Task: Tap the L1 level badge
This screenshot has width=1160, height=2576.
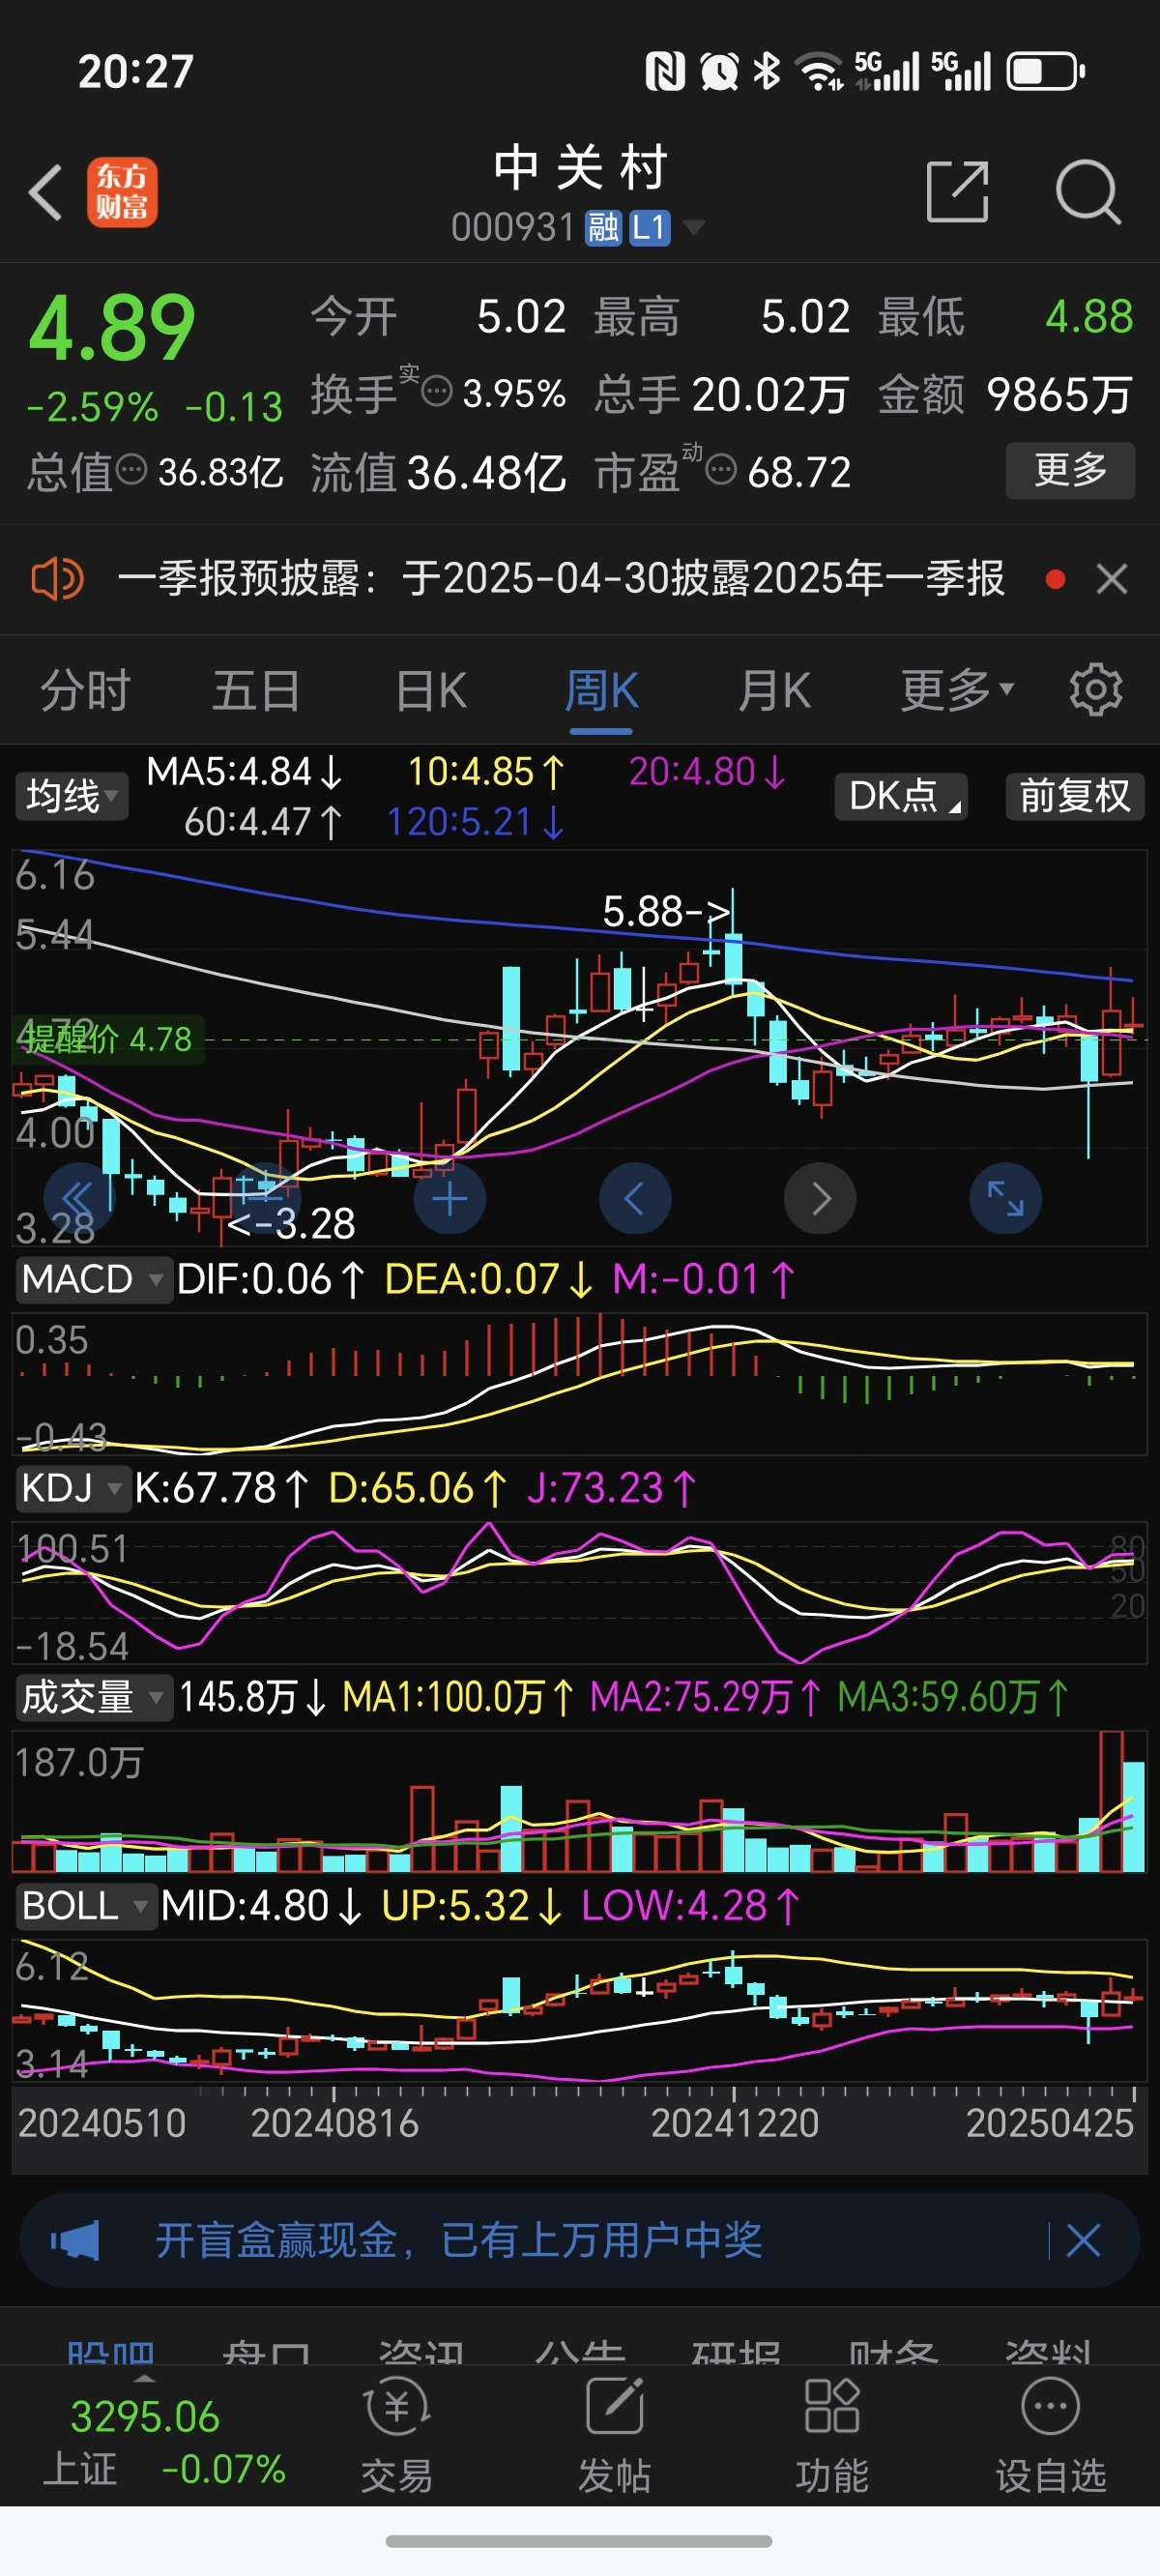Action: tap(649, 228)
